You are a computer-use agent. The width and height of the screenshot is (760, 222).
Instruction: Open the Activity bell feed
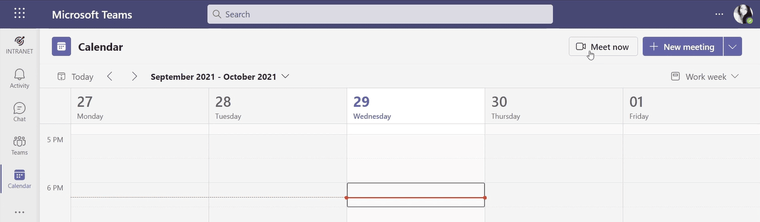click(x=19, y=78)
